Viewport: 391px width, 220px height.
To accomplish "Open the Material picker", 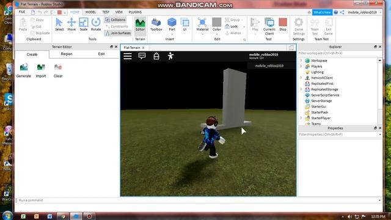I will 202,24.
